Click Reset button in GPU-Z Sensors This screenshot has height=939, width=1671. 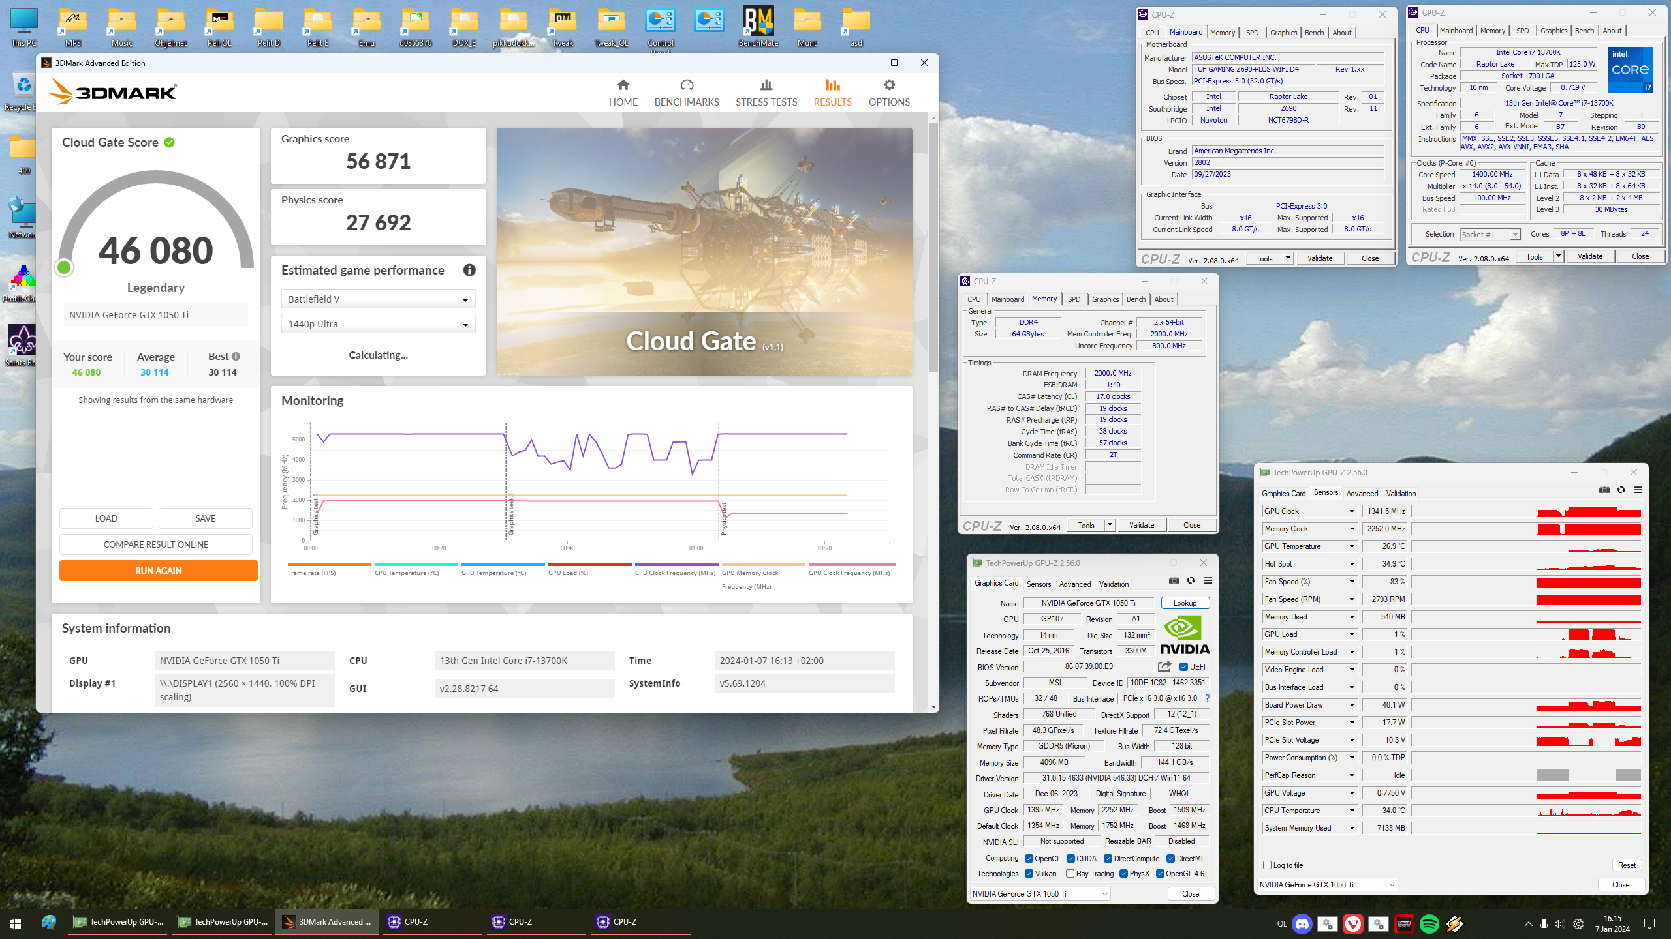[x=1627, y=865]
